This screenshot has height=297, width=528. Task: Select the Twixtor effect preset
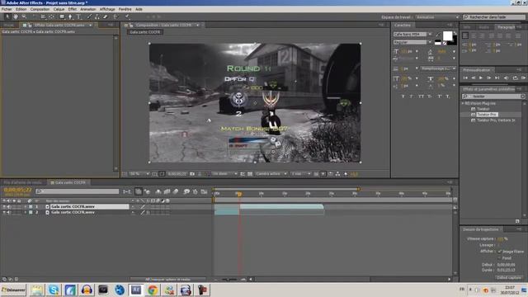point(483,109)
